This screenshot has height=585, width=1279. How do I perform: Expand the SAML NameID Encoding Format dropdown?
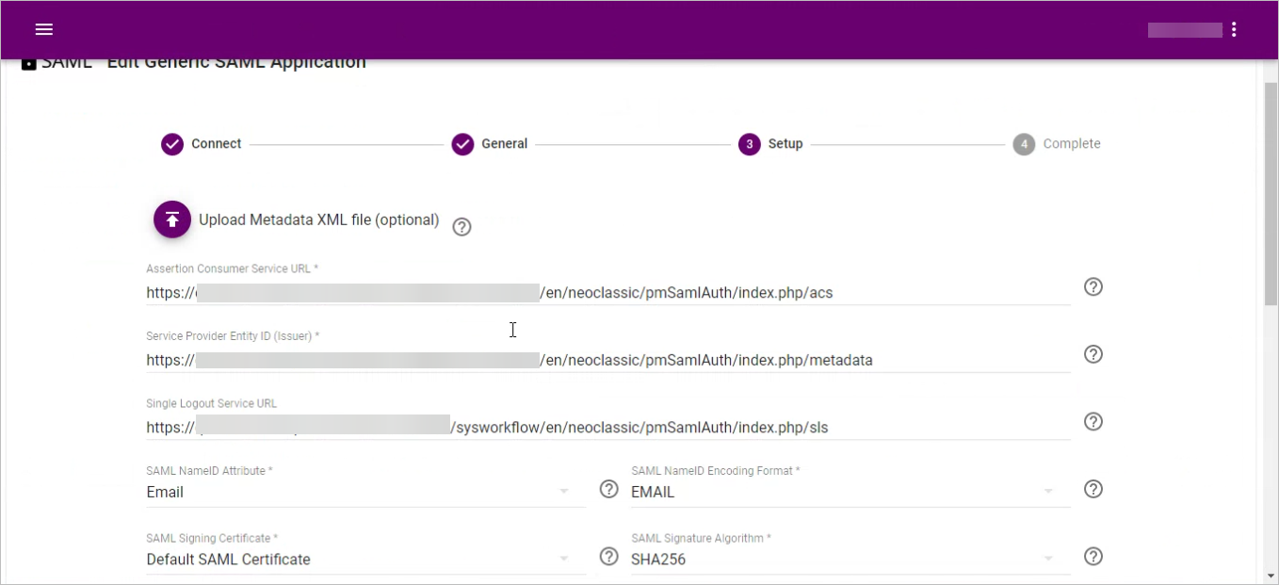1047,492
